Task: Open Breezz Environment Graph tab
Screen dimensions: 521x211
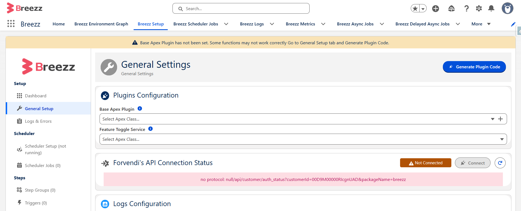Action: point(101,24)
